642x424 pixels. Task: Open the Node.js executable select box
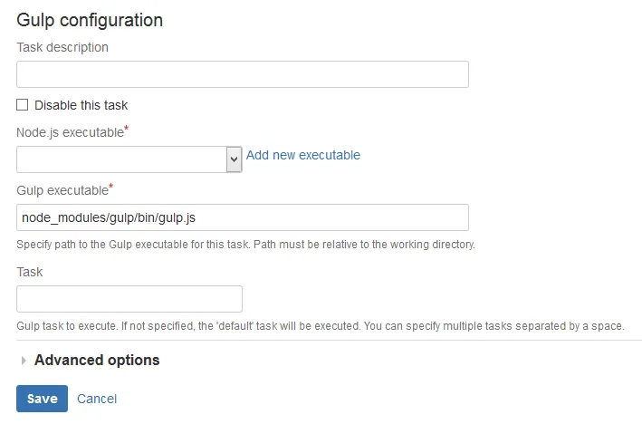point(120,159)
